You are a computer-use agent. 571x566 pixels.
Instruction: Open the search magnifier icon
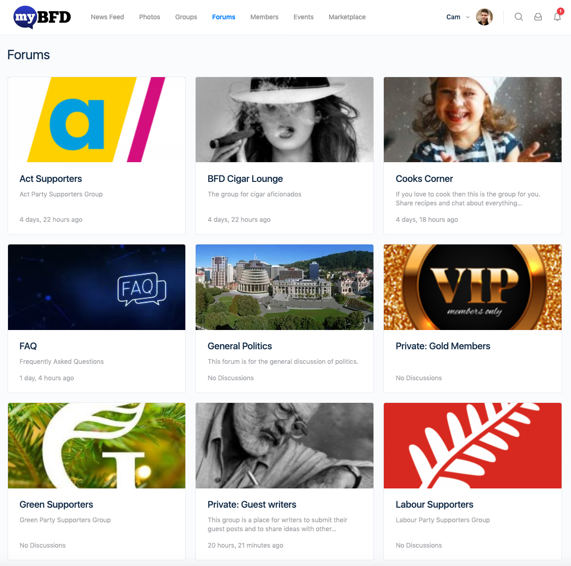click(x=519, y=17)
